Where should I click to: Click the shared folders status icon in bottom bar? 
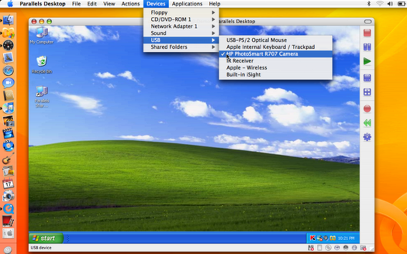click(363, 248)
